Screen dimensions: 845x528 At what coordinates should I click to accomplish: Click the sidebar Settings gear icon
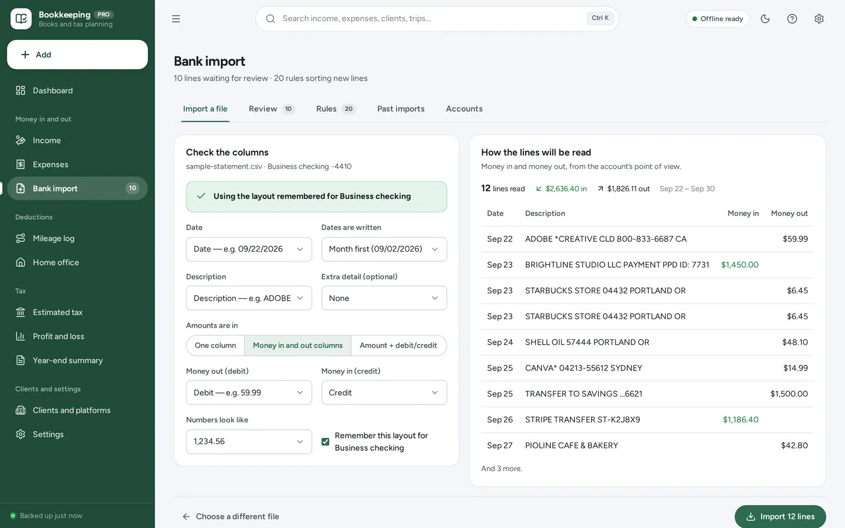pos(21,434)
